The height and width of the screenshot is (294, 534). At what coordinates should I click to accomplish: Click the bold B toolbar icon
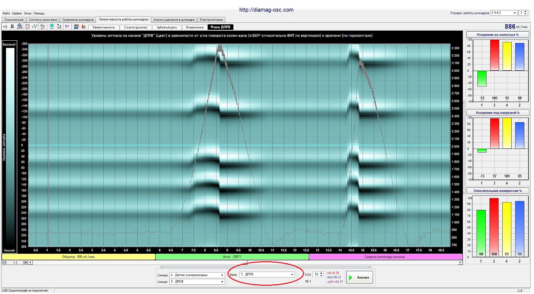click(x=12, y=27)
